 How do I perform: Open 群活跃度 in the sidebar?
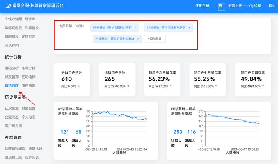tap(12, 85)
